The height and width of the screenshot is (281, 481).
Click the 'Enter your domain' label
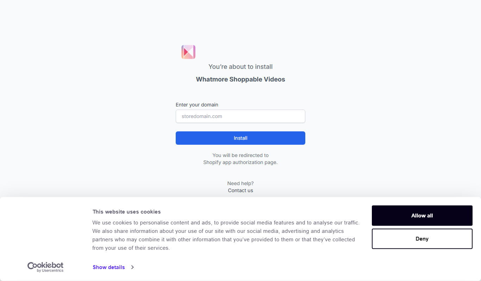pyautogui.click(x=197, y=105)
